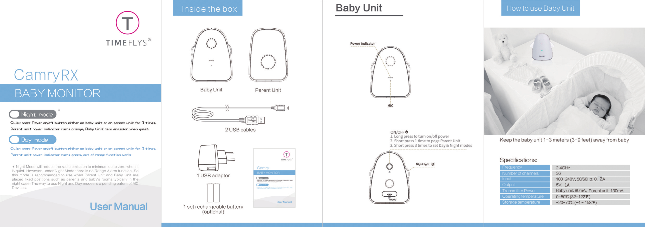Click the power symbol beside ON/OFF
645x227 pixels.
[407, 132]
